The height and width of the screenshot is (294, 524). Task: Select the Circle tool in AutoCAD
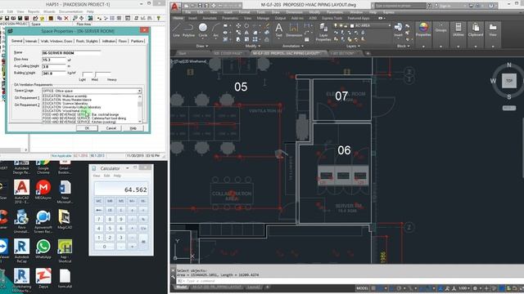point(203,29)
